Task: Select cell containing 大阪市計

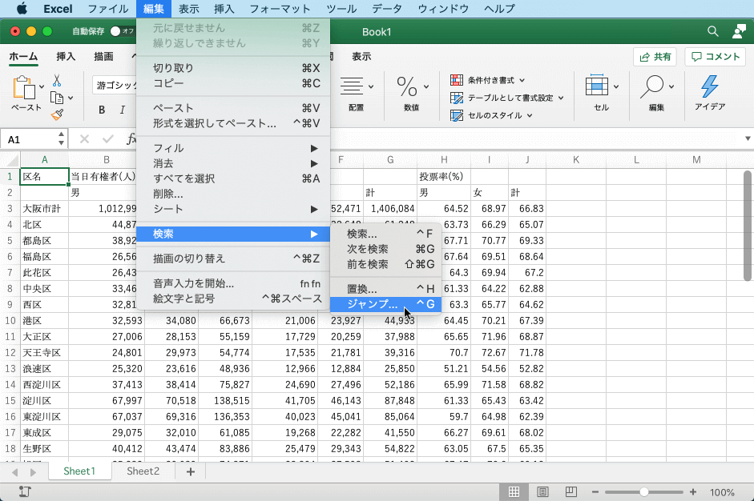Action: click(44, 208)
